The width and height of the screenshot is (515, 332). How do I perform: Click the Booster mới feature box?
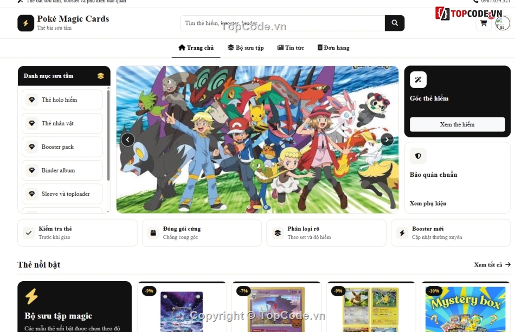(450, 233)
